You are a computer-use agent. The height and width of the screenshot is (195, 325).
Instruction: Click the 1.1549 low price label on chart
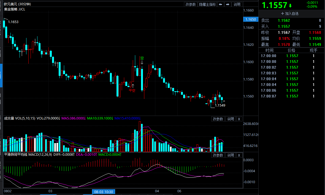coord(220,105)
